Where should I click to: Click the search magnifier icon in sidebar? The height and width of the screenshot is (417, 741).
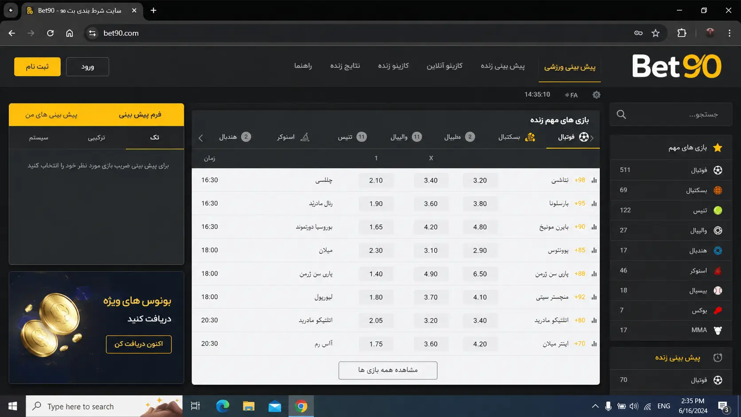point(621,115)
